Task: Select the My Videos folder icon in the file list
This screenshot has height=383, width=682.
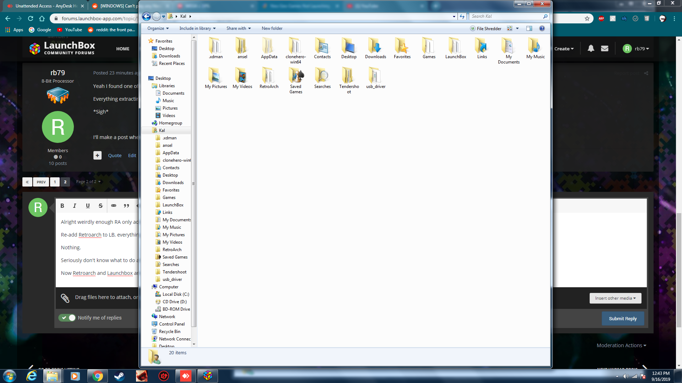Action: pyautogui.click(x=242, y=76)
